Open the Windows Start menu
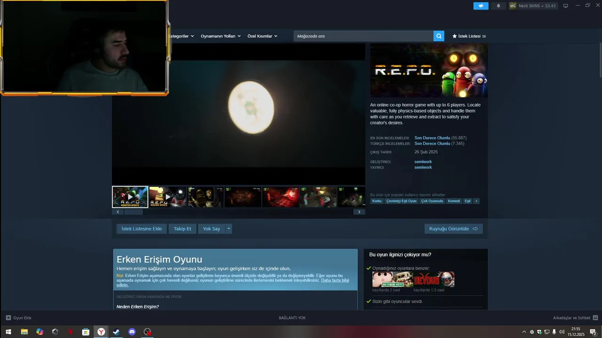Image resolution: width=602 pixels, height=338 pixels. click(8, 332)
